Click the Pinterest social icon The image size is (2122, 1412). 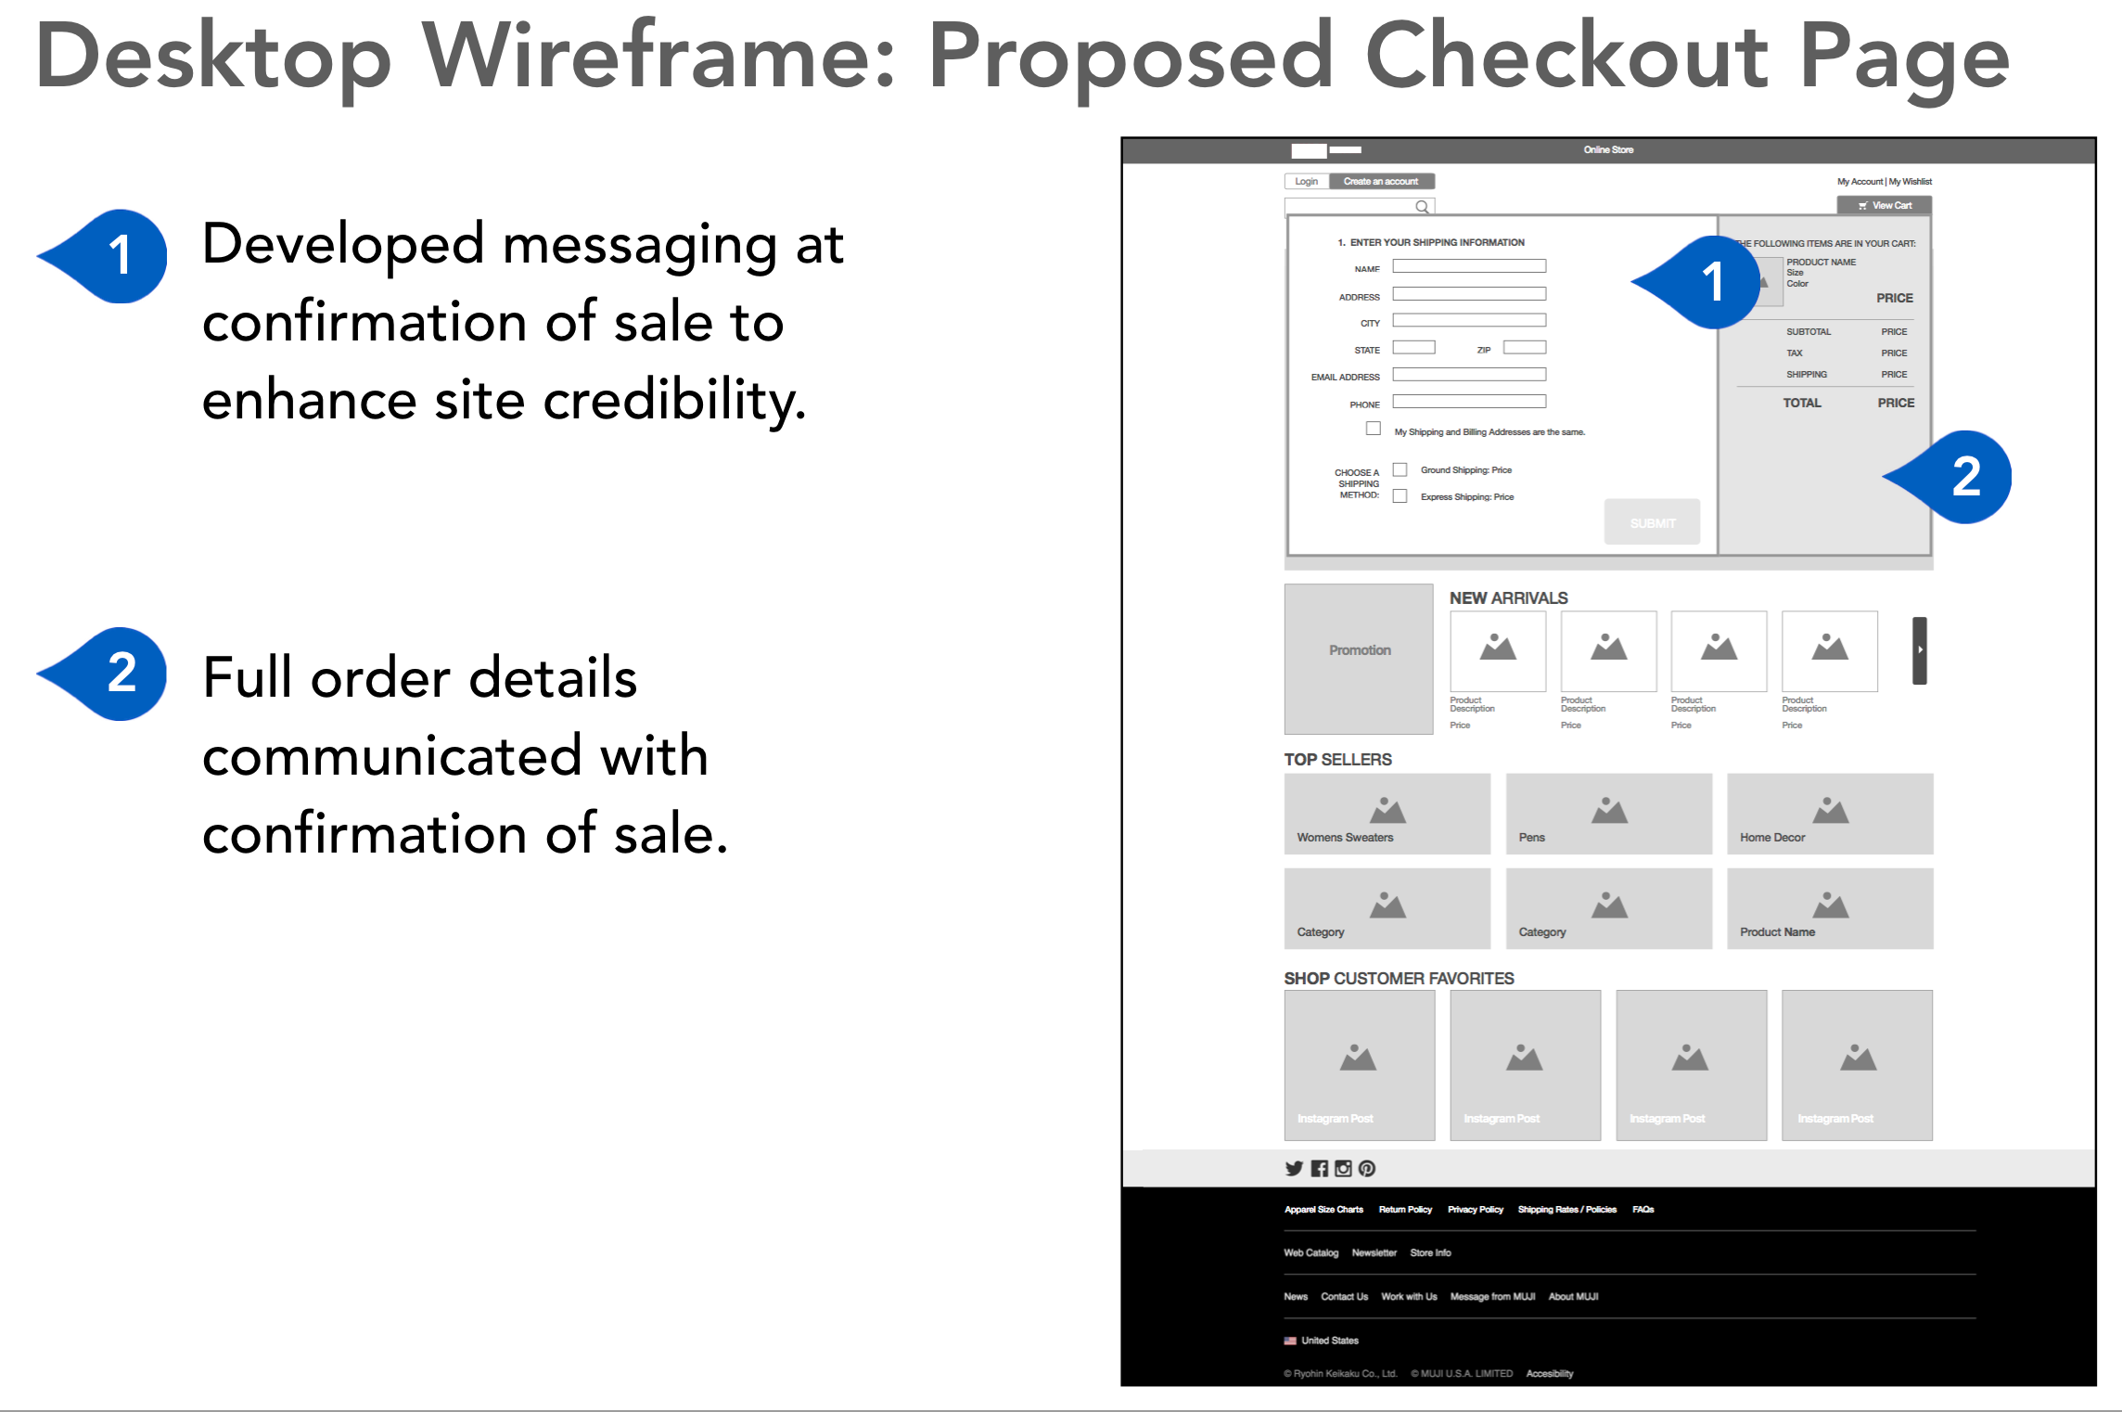point(1367,1171)
